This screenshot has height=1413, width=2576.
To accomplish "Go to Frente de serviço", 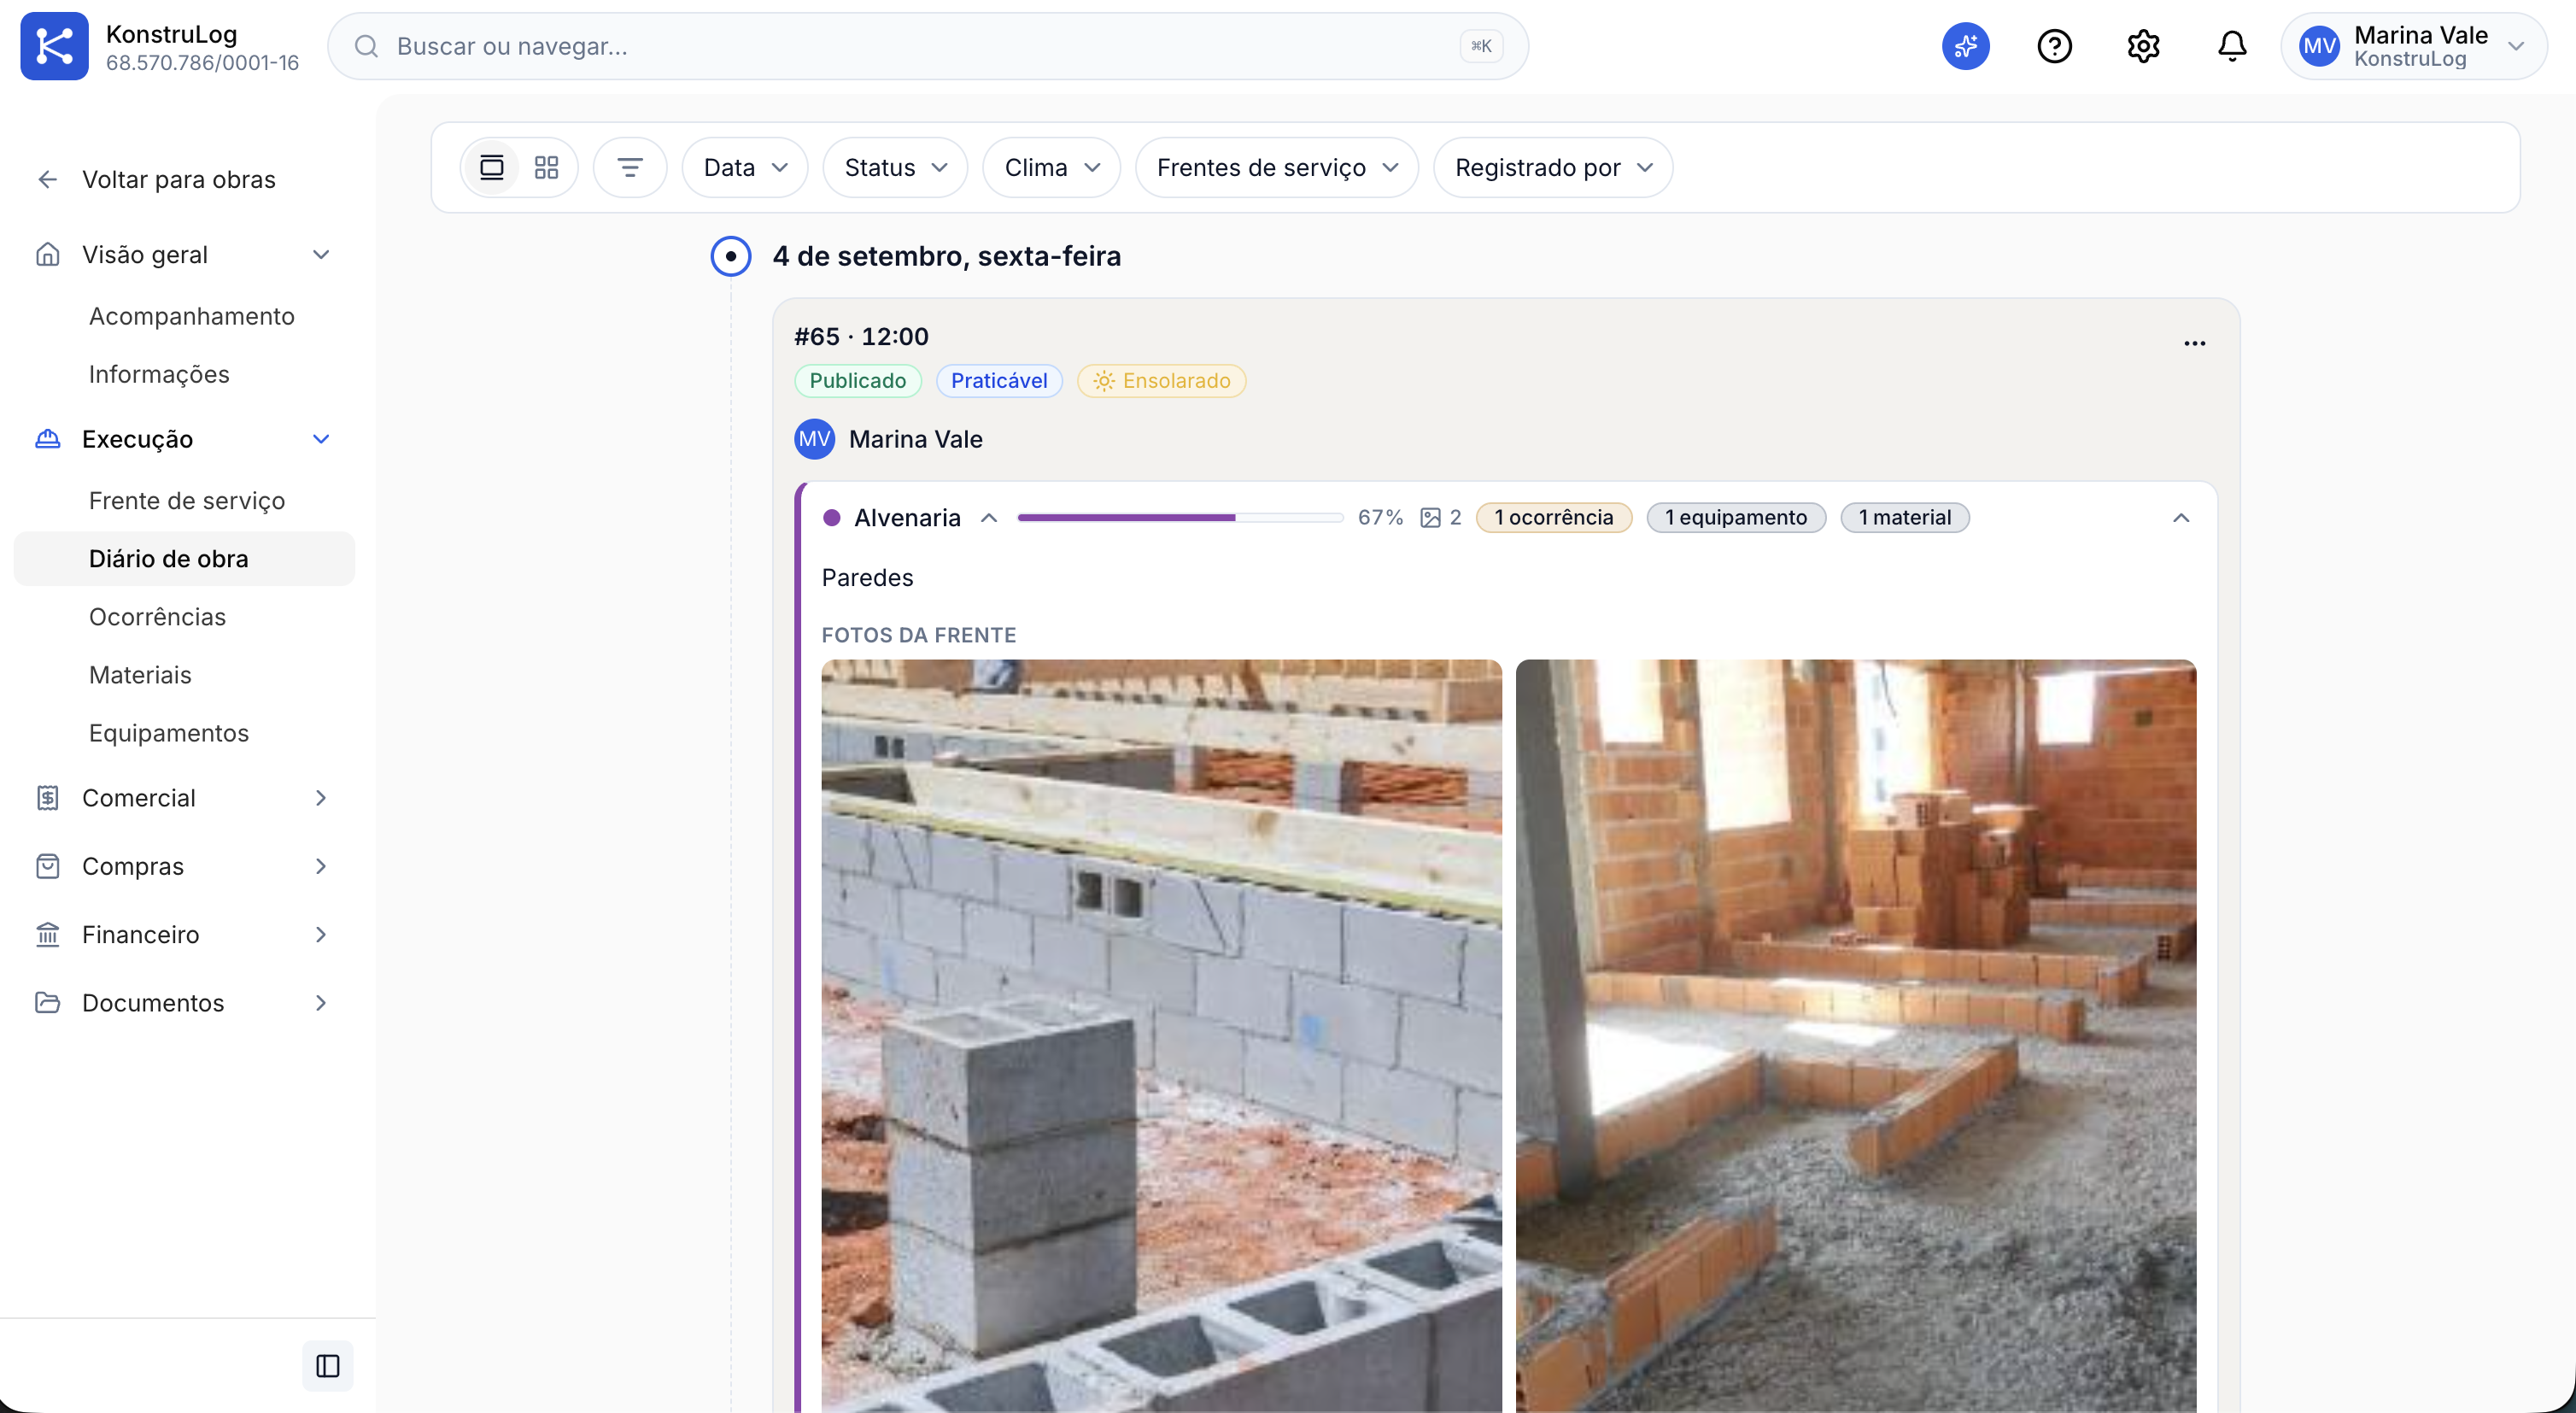I will click(x=187, y=500).
